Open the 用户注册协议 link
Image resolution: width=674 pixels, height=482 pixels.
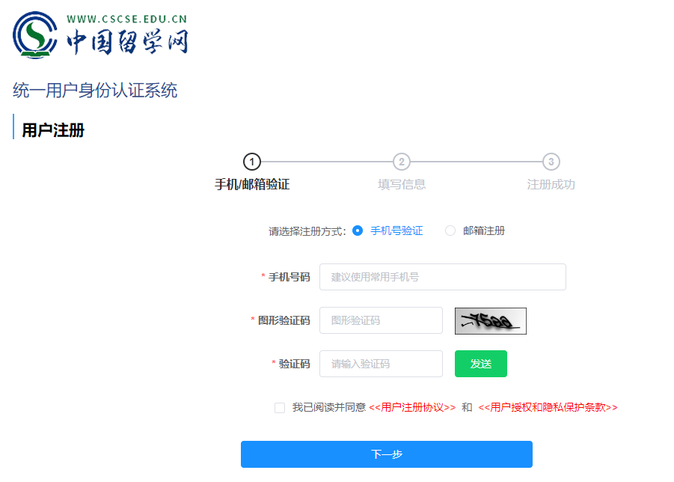click(x=412, y=407)
